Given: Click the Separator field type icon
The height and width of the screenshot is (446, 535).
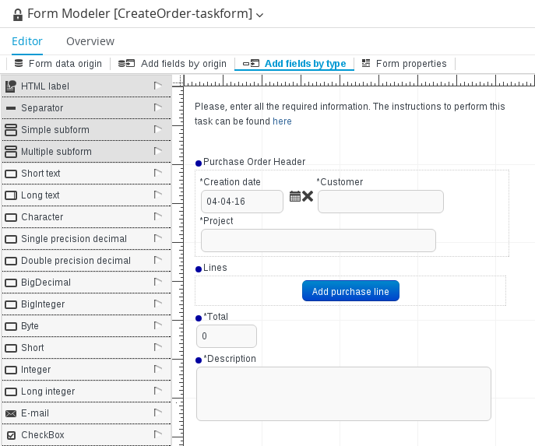Looking at the screenshot, I should pyautogui.click(x=11, y=108).
